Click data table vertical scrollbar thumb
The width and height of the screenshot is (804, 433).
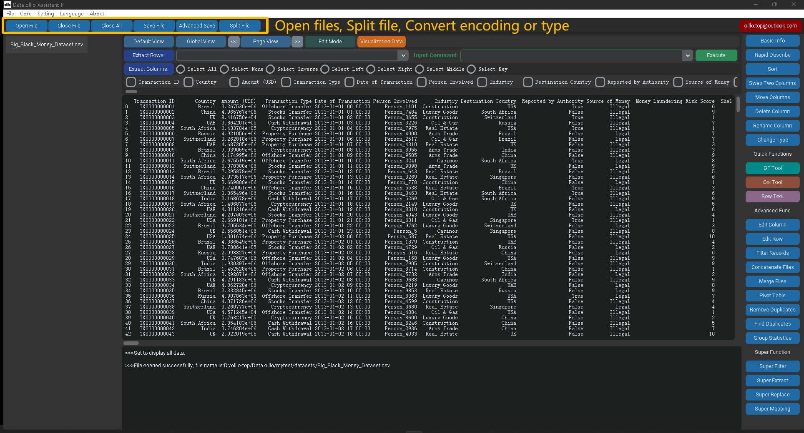(x=738, y=104)
